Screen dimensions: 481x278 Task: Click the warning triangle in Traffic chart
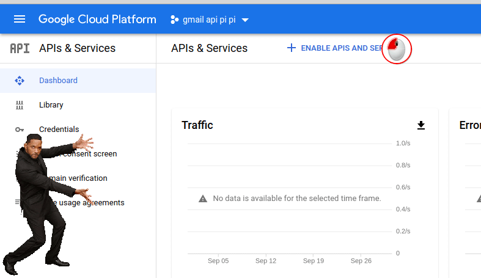pyautogui.click(x=203, y=199)
